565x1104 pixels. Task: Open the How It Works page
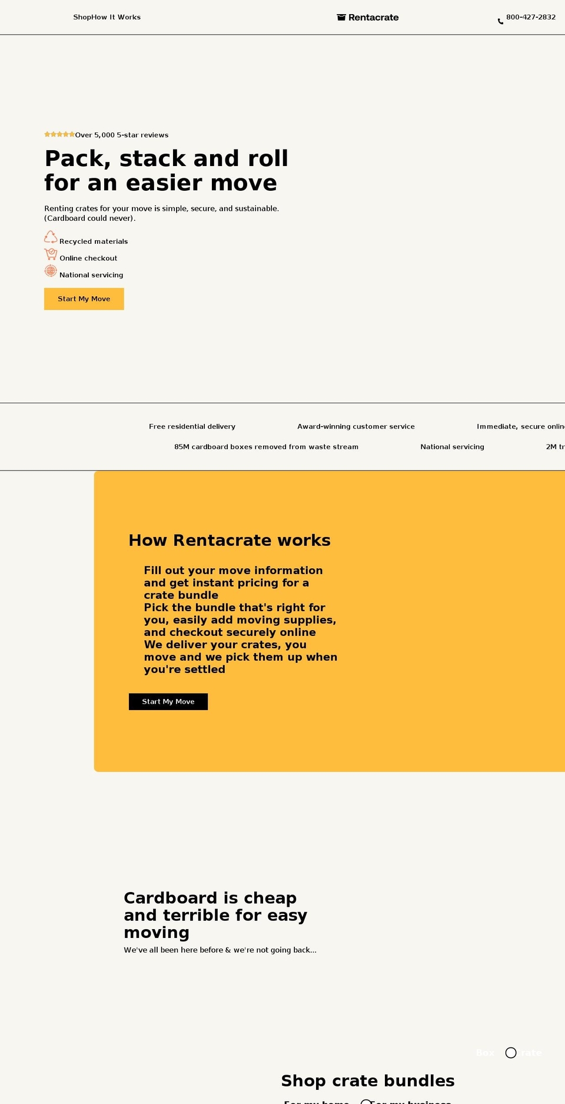point(115,17)
